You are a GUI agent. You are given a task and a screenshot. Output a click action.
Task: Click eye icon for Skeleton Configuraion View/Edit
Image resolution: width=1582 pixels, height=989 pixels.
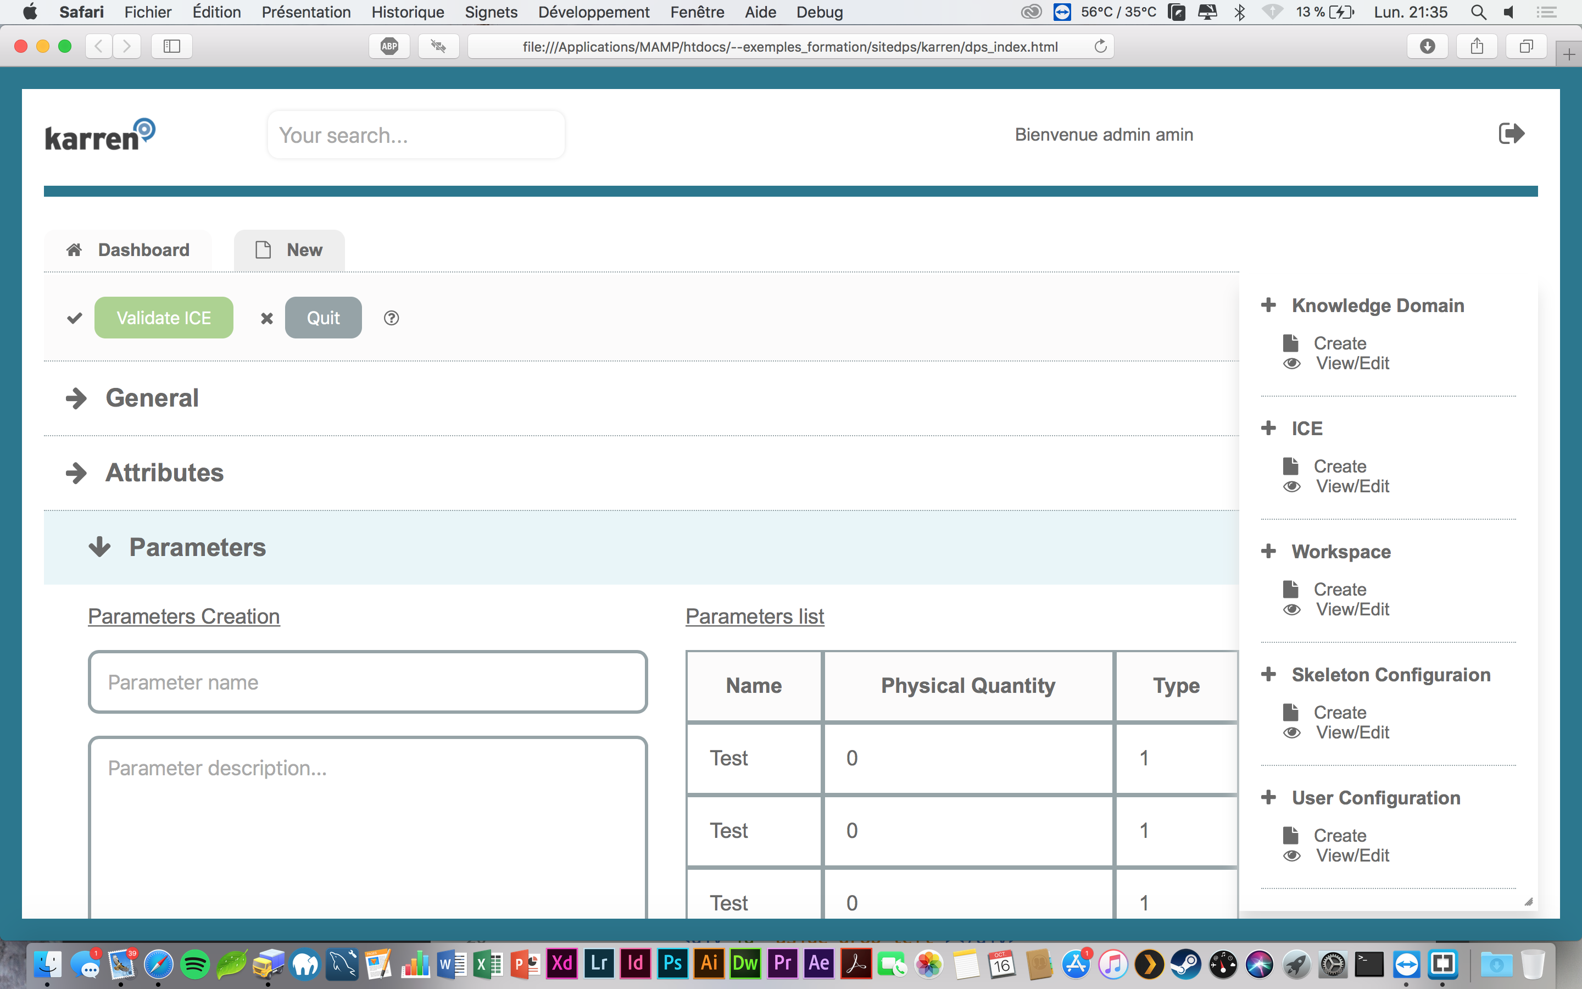1292,732
